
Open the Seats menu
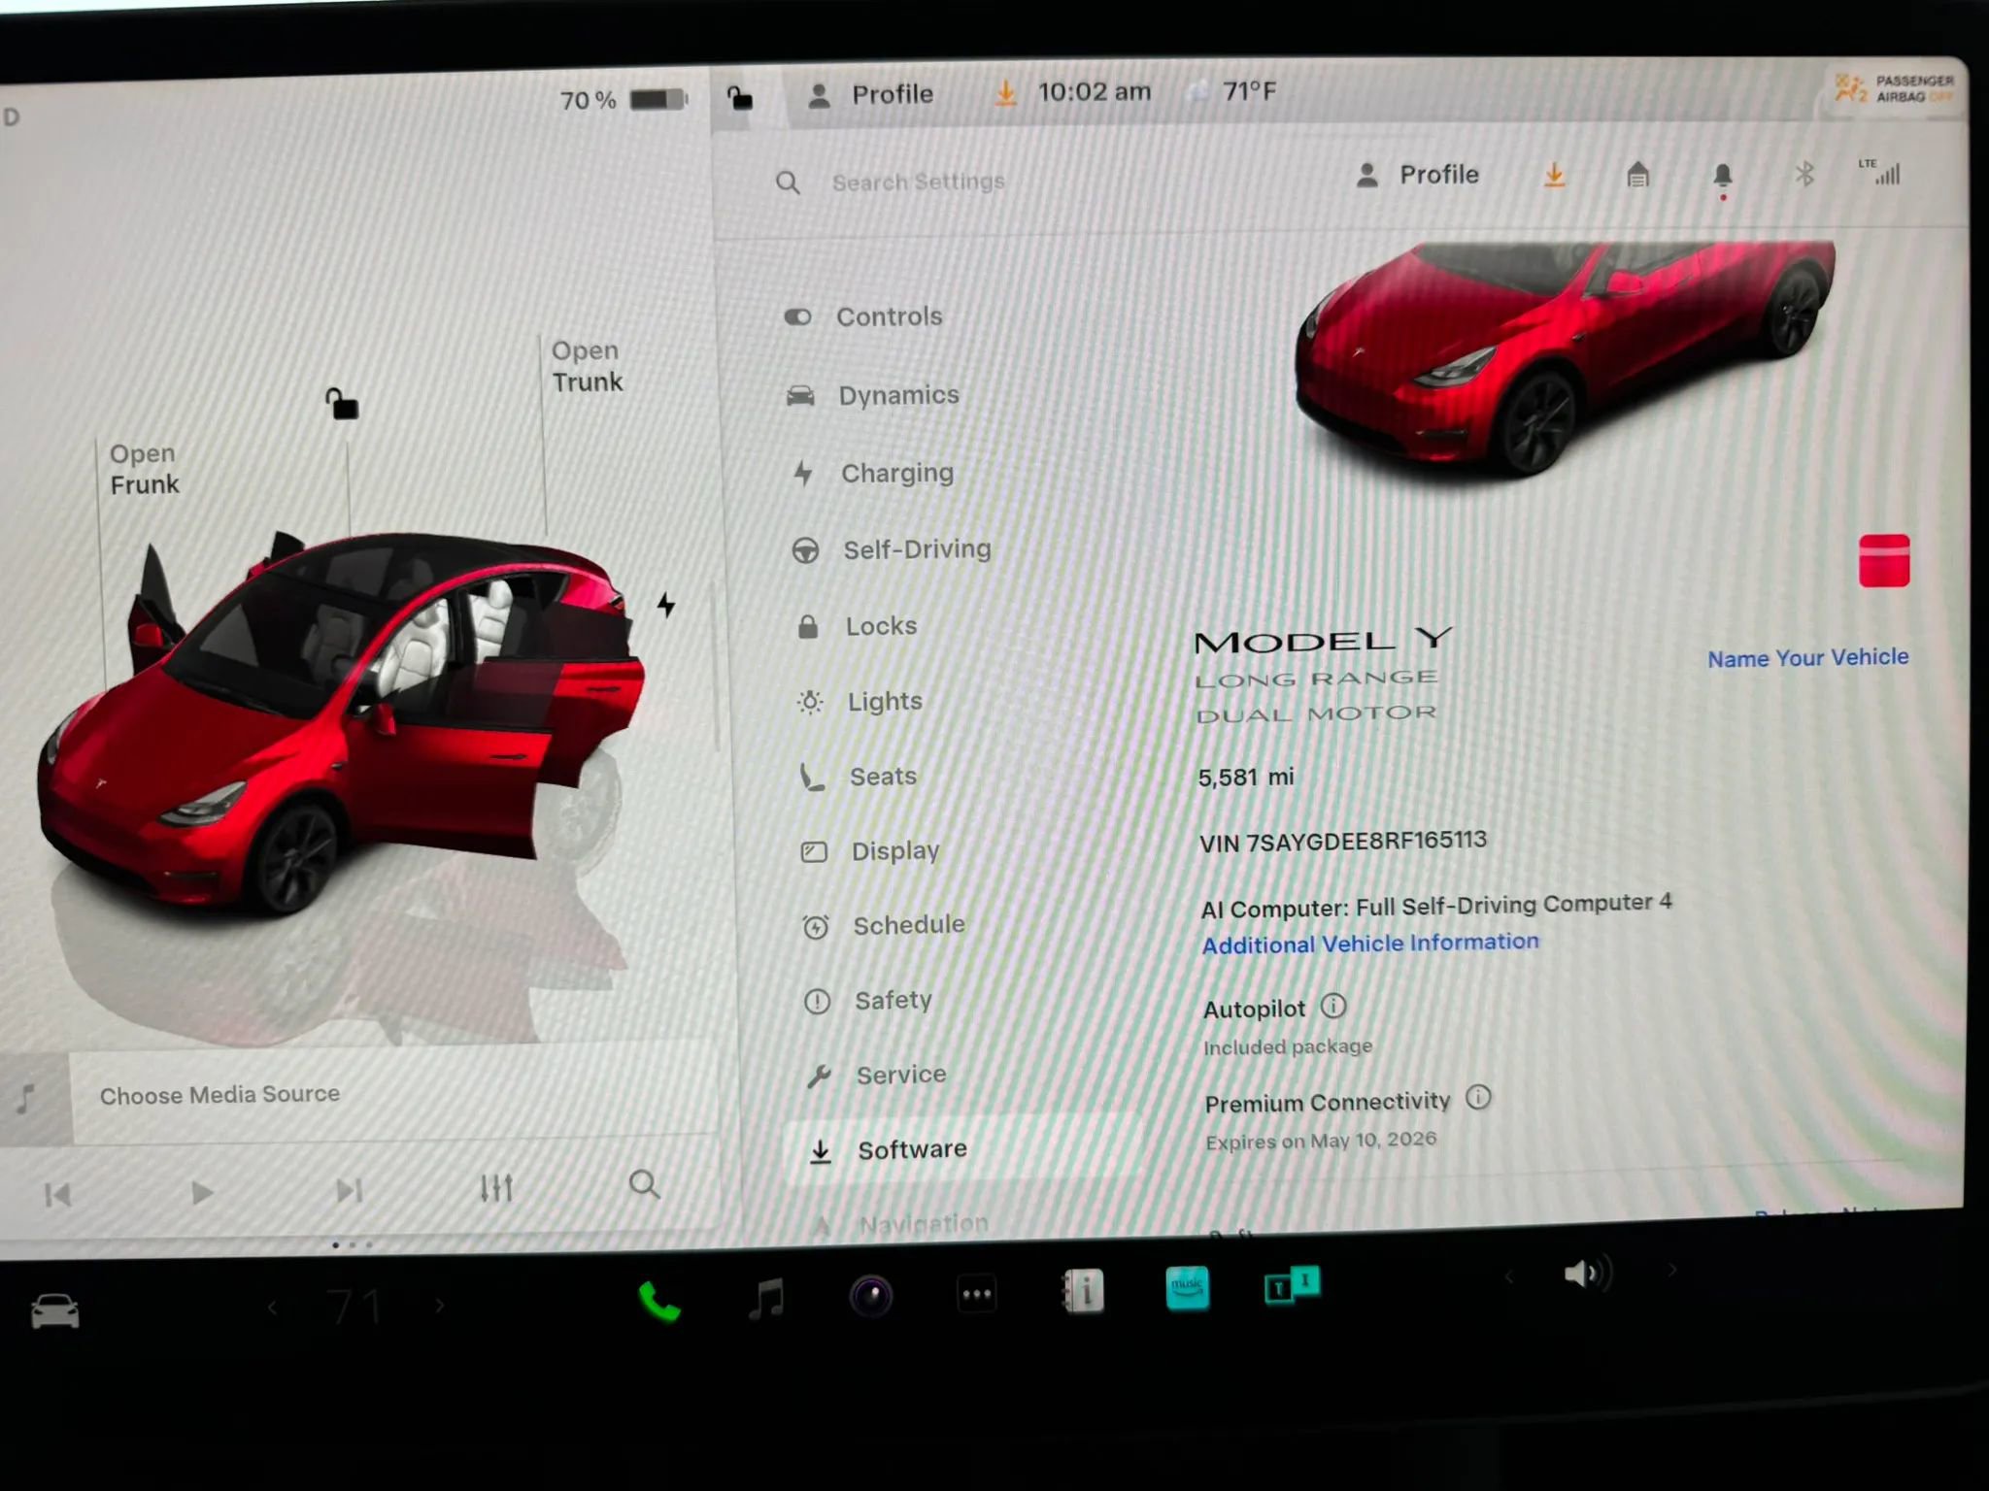[859, 777]
